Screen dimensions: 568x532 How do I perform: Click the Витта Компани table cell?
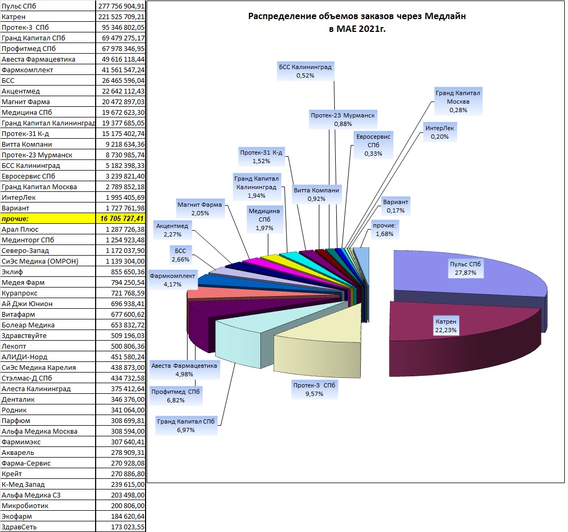[48, 144]
